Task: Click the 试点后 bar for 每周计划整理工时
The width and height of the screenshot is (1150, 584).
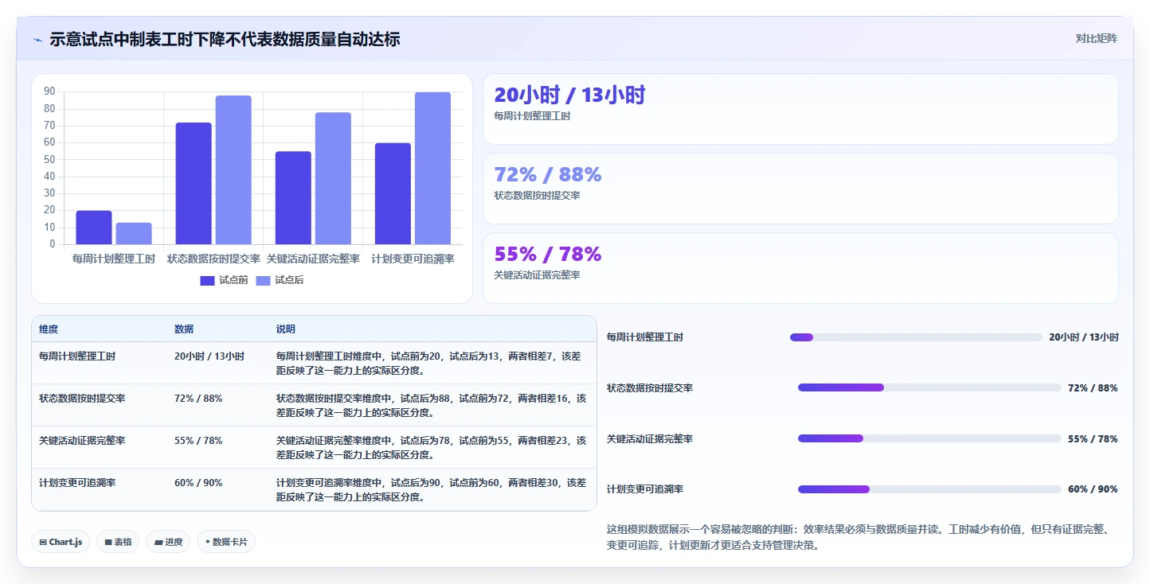Action: pyautogui.click(x=134, y=233)
